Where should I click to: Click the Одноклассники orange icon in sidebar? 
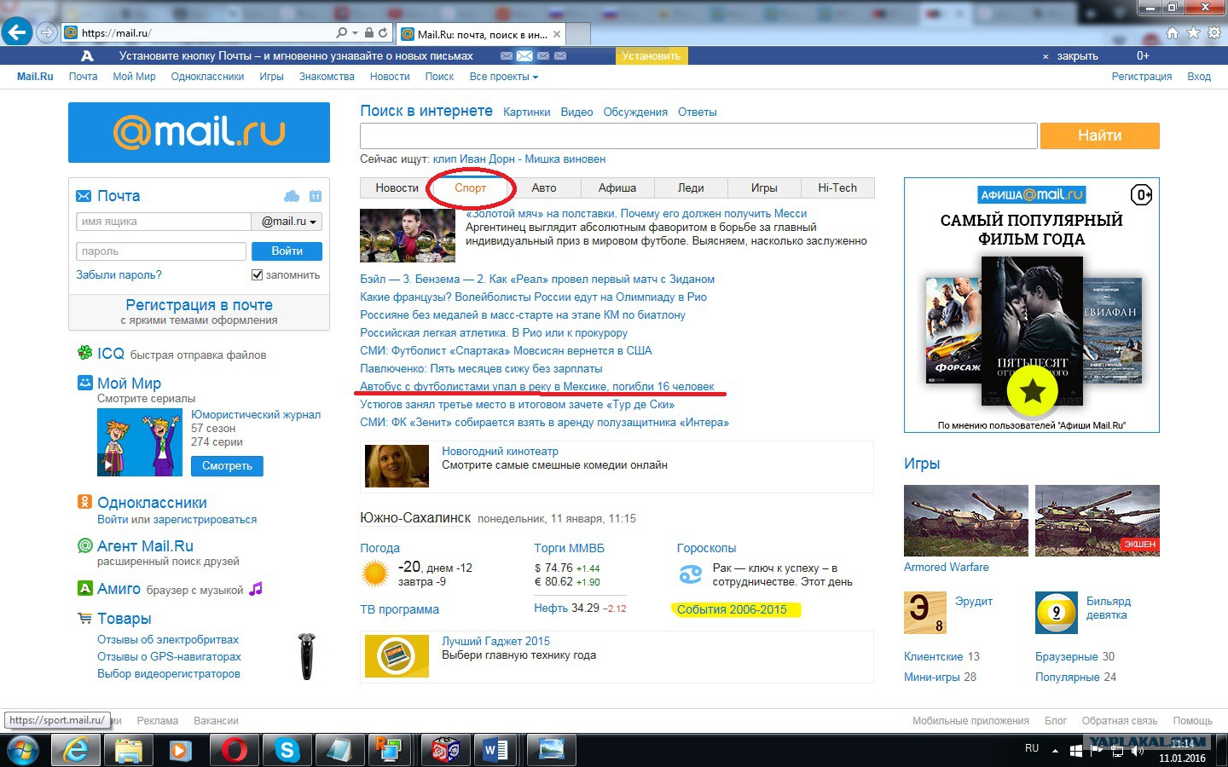coord(84,502)
